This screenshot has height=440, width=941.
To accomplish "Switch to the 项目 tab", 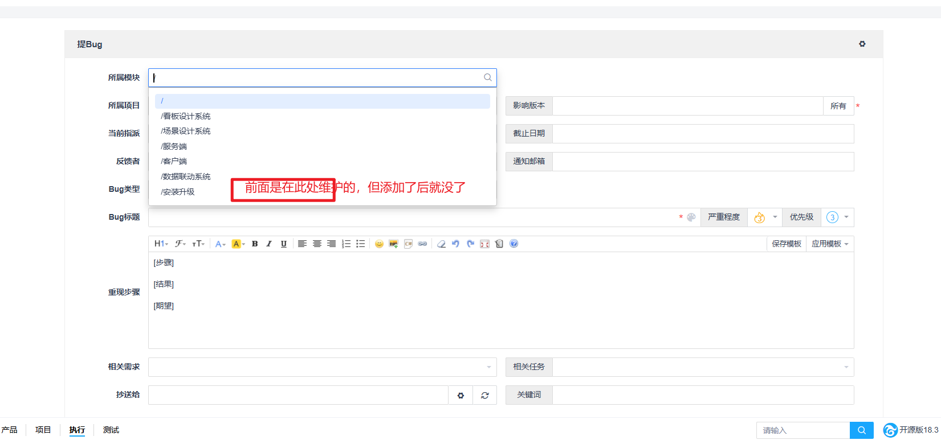I will 43,430.
